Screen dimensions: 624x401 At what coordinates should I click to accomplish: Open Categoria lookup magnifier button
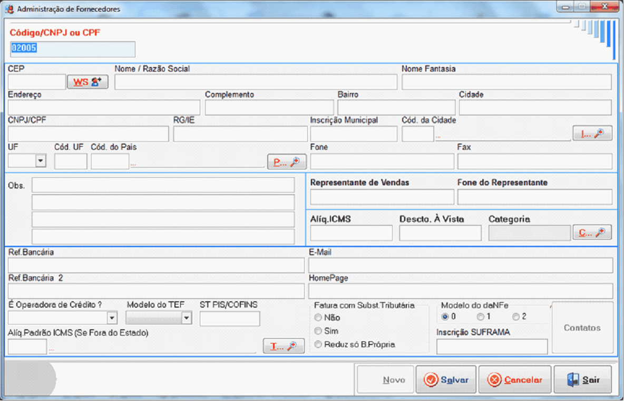[x=592, y=232]
